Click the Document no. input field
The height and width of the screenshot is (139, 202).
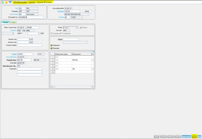point(30,17)
